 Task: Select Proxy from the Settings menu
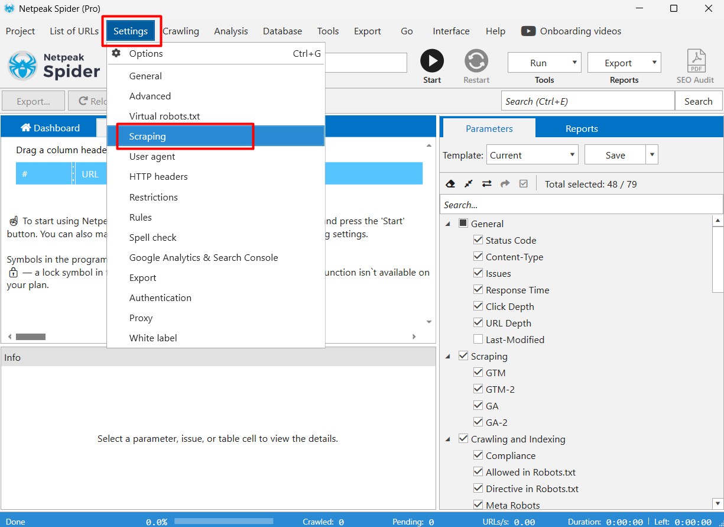(216, 318)
